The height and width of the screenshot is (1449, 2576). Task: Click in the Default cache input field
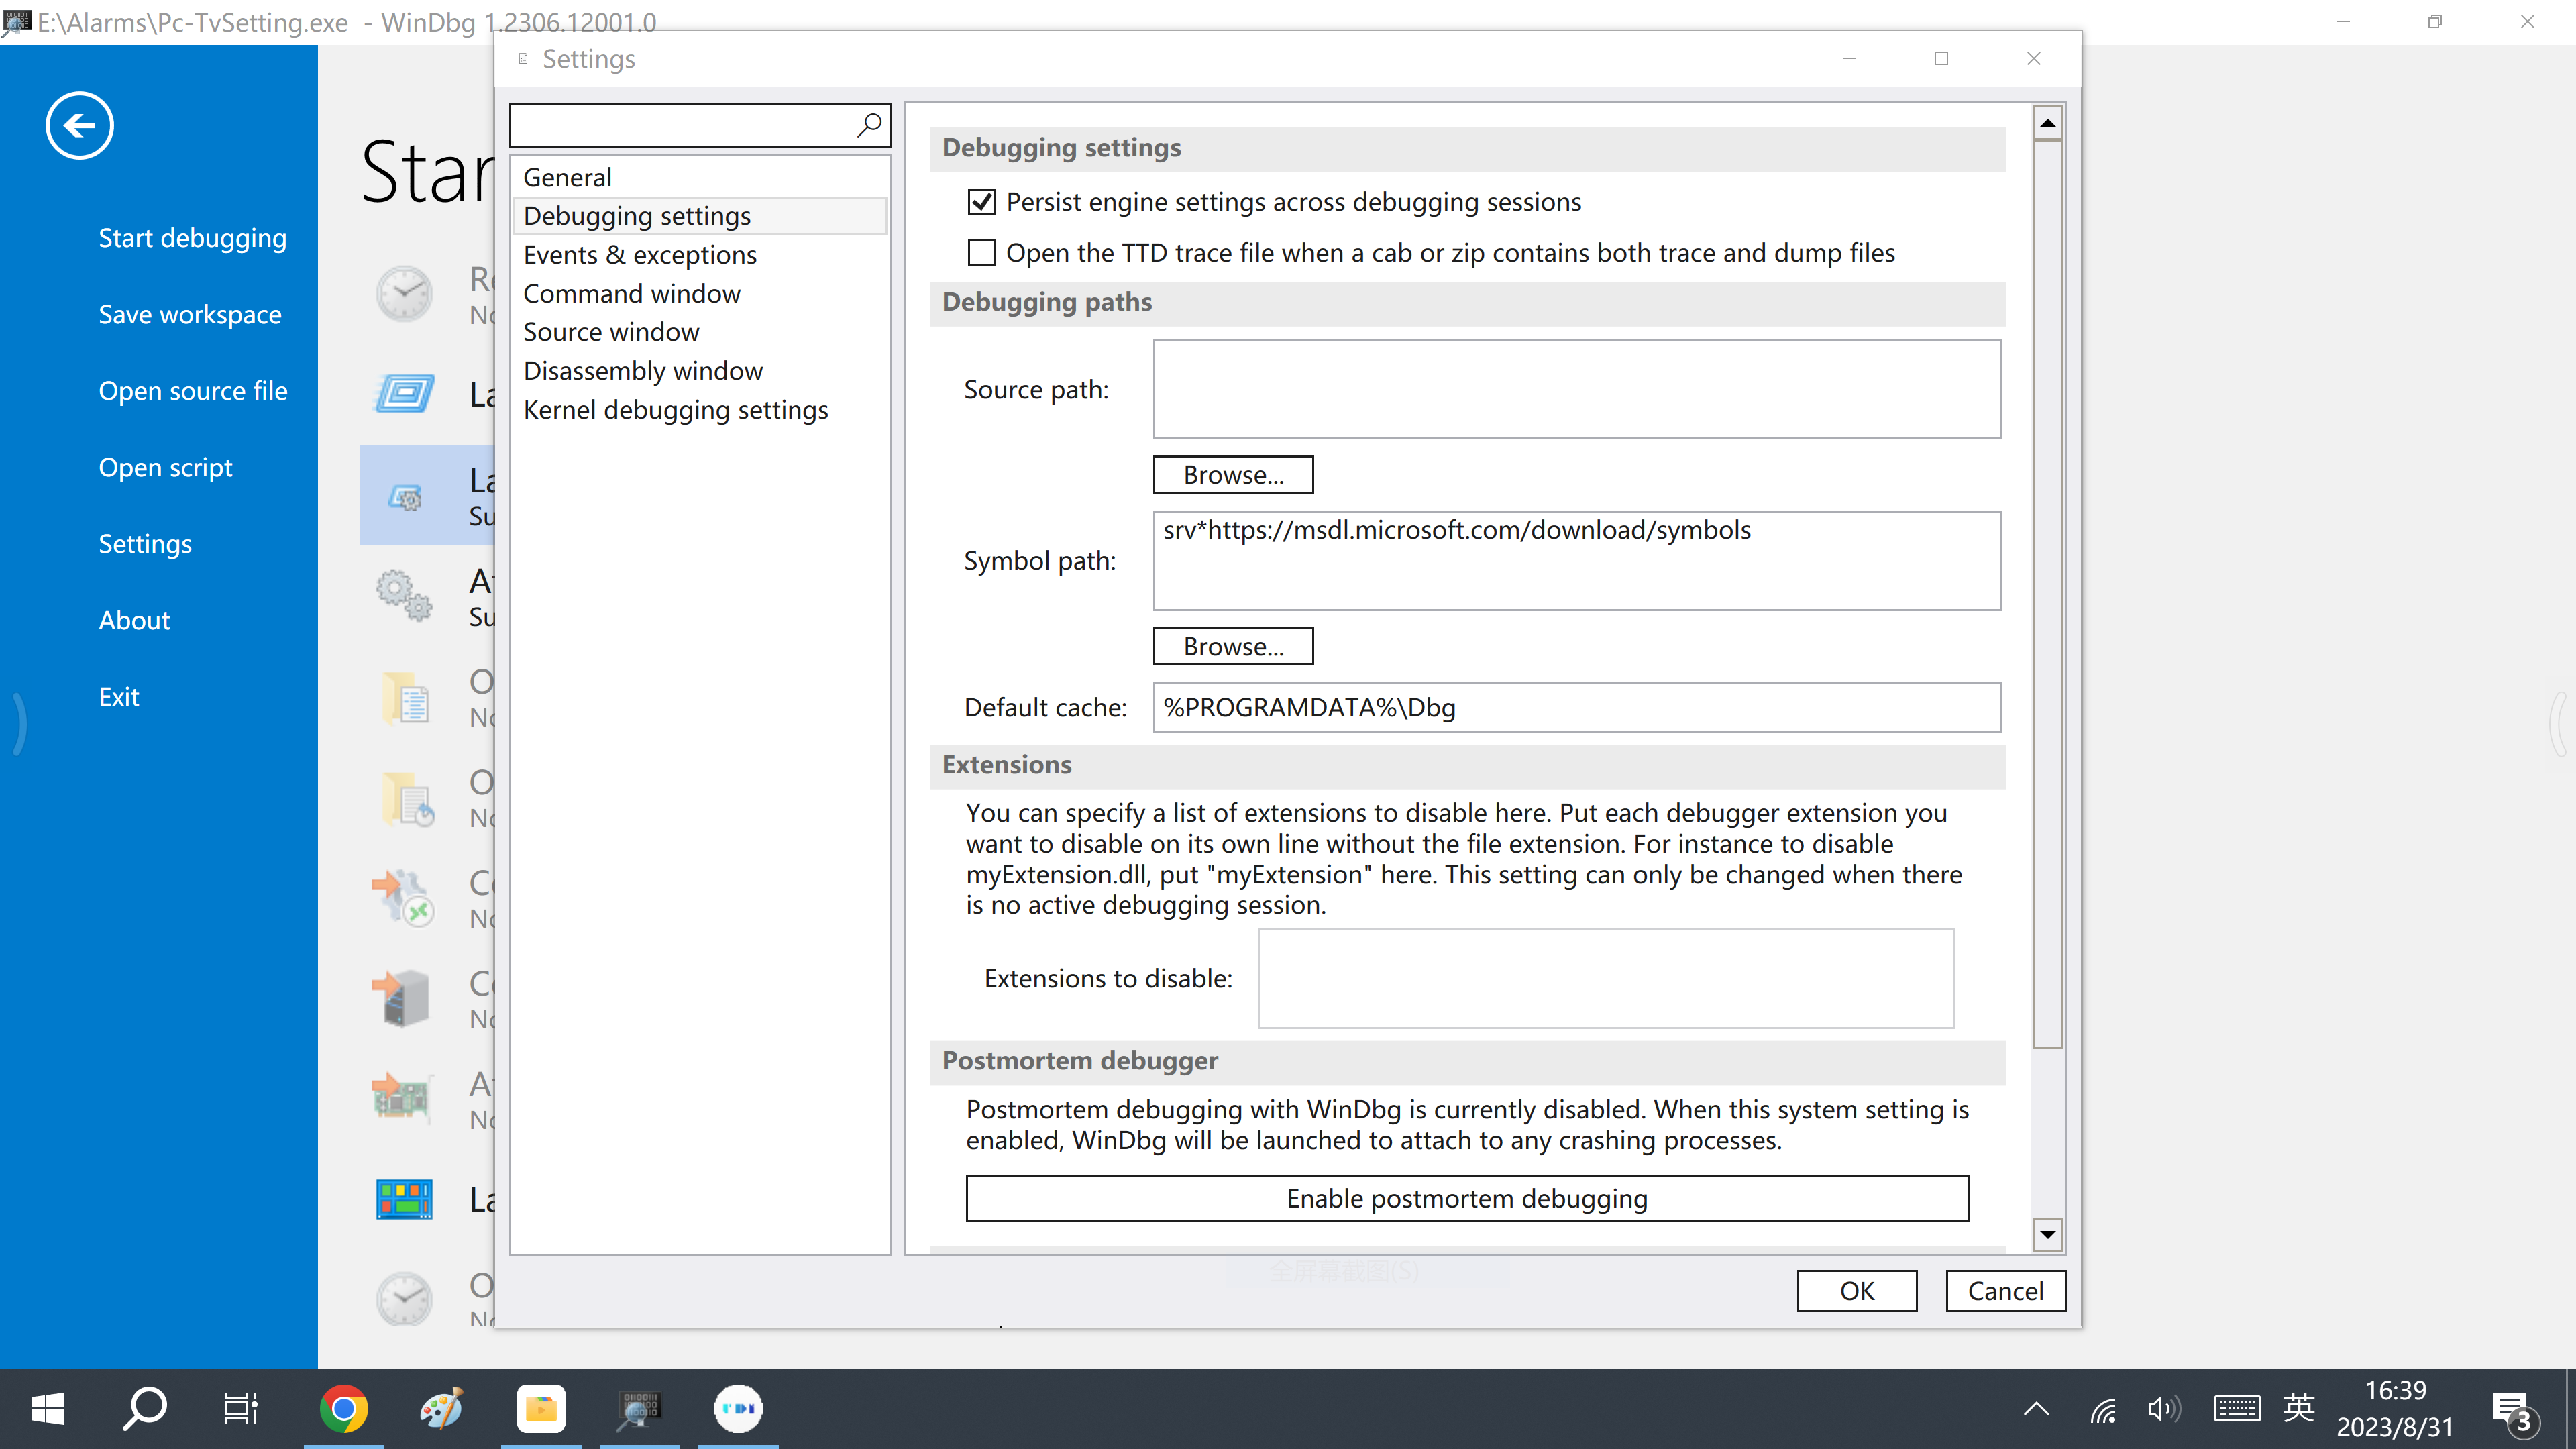[1576, 708]
